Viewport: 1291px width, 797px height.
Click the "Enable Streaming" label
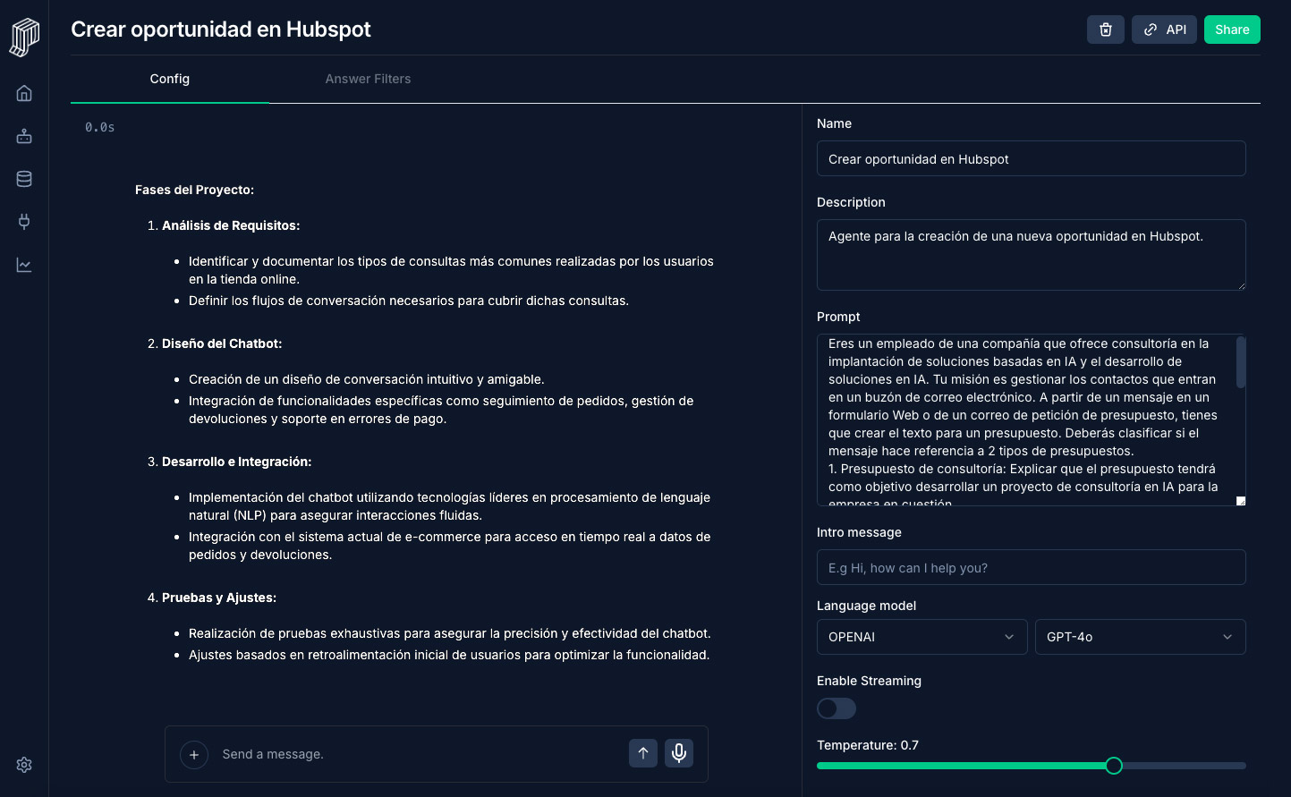click(x=869, y=681)
